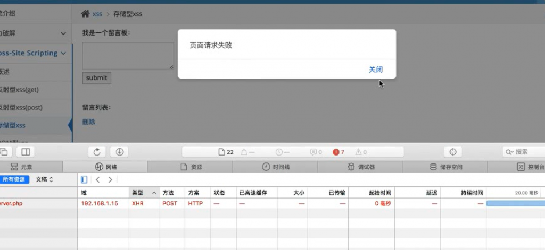
Task: Sort by the 状态 status column header
Action: 224,193
